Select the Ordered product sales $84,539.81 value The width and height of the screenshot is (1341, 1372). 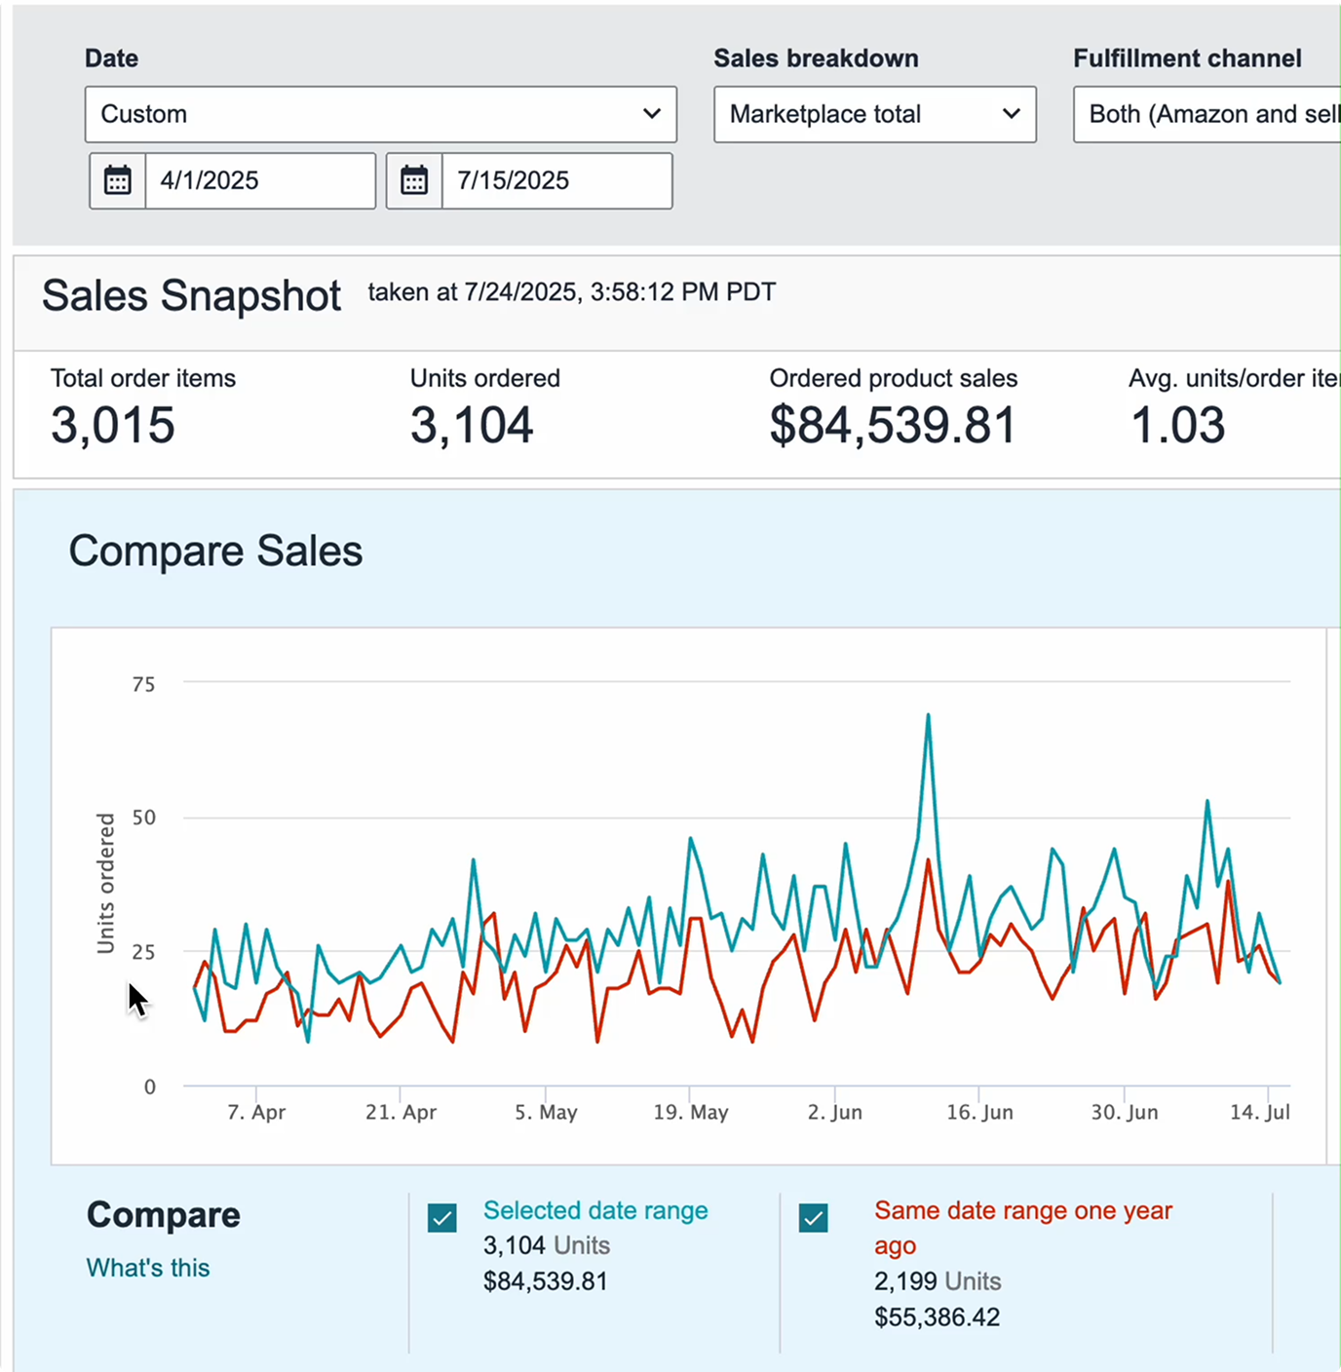pyautogui.click(x=893, y=426)
